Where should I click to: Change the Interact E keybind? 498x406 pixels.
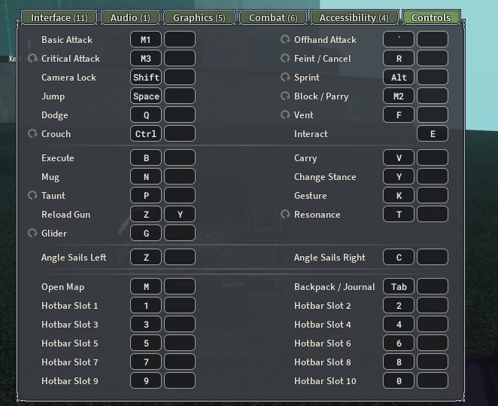click(433, 134)
